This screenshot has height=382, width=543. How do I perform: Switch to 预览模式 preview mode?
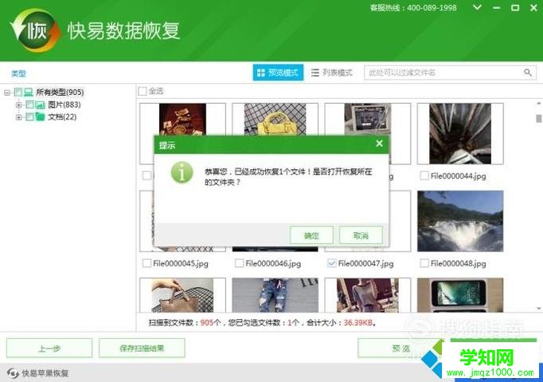pos(278,73)
